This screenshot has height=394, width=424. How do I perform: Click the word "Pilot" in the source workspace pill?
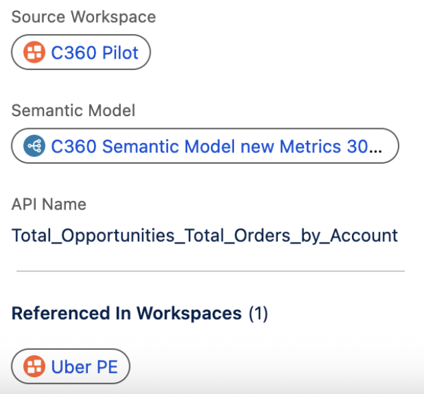click(119, 52)
